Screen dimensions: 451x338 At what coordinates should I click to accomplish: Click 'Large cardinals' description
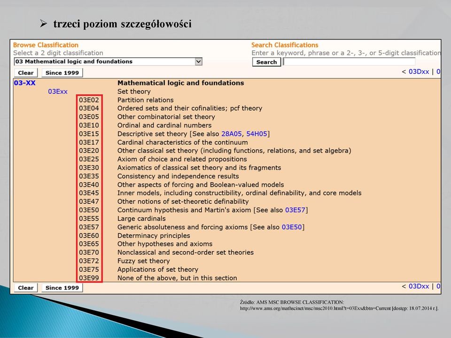pyautogui.click(x=141, y=218)
